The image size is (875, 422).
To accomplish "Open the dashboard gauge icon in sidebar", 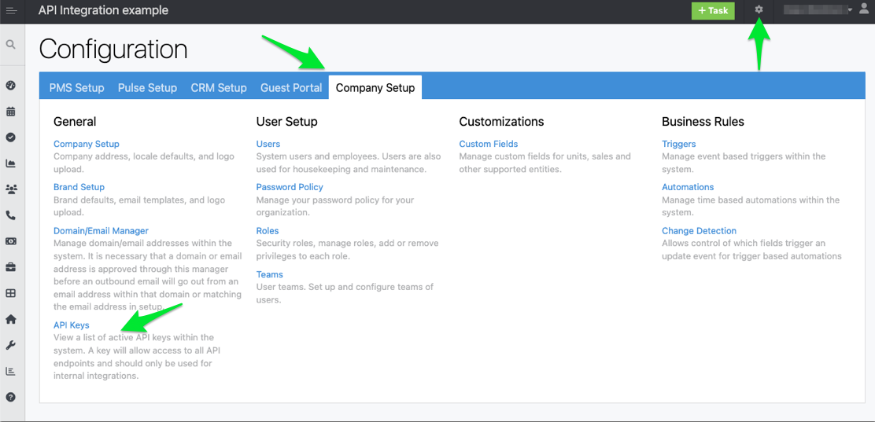I will click(x=11, y=86).
